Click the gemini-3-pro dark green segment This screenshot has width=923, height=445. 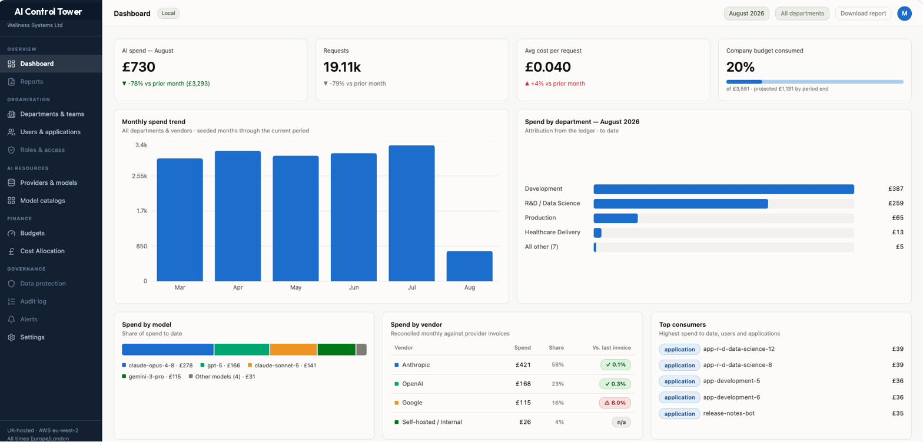[x=337, y=350]
